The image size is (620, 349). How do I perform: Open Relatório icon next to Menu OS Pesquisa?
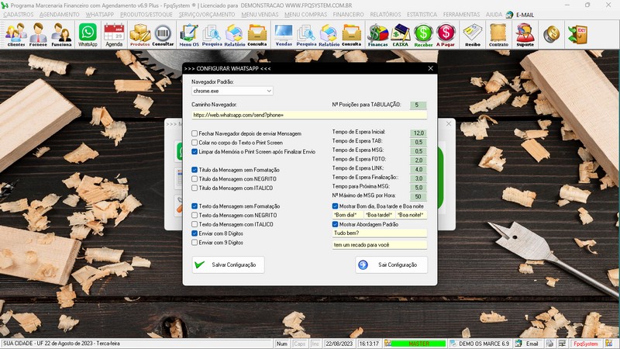pos(235,35)
